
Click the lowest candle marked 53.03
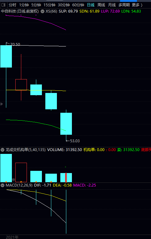pos(66,124)
